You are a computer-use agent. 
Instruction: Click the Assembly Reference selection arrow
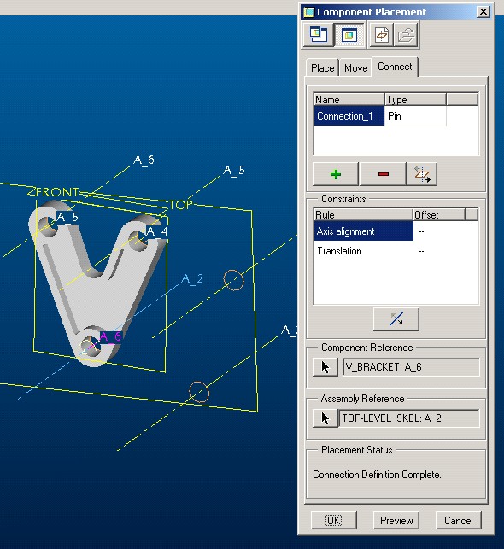click(x=325, y=418)
